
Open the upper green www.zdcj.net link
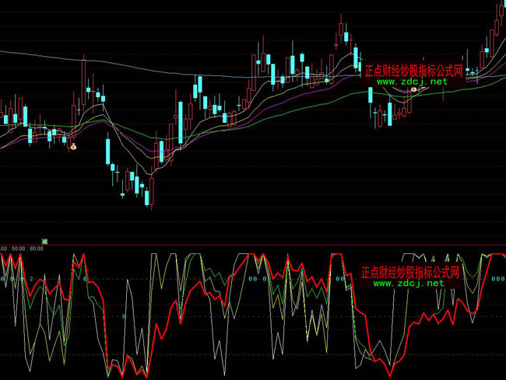pyautogui.click(x=413, y=82)
